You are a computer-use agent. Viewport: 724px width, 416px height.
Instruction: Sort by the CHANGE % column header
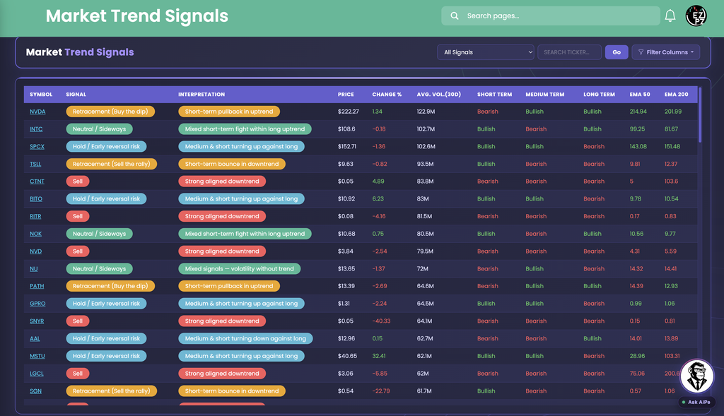[x=387, y=95]
